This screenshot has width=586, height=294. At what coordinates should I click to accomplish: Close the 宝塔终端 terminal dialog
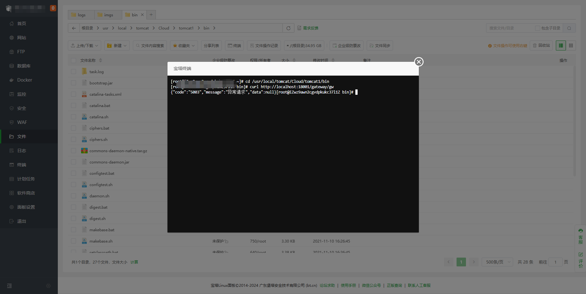coord(419,62)
